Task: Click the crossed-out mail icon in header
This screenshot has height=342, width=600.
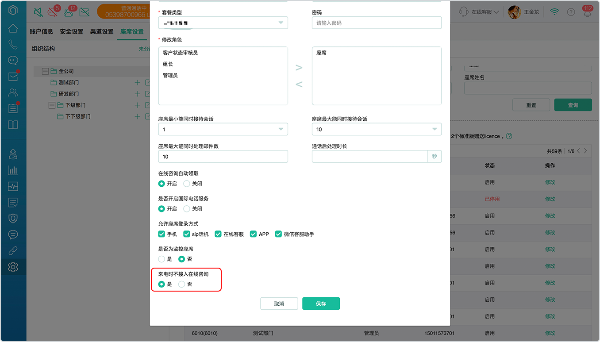Action: [84, 12]
